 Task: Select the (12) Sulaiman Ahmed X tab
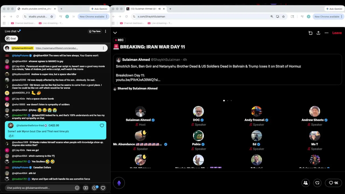[x=146, y=9]
